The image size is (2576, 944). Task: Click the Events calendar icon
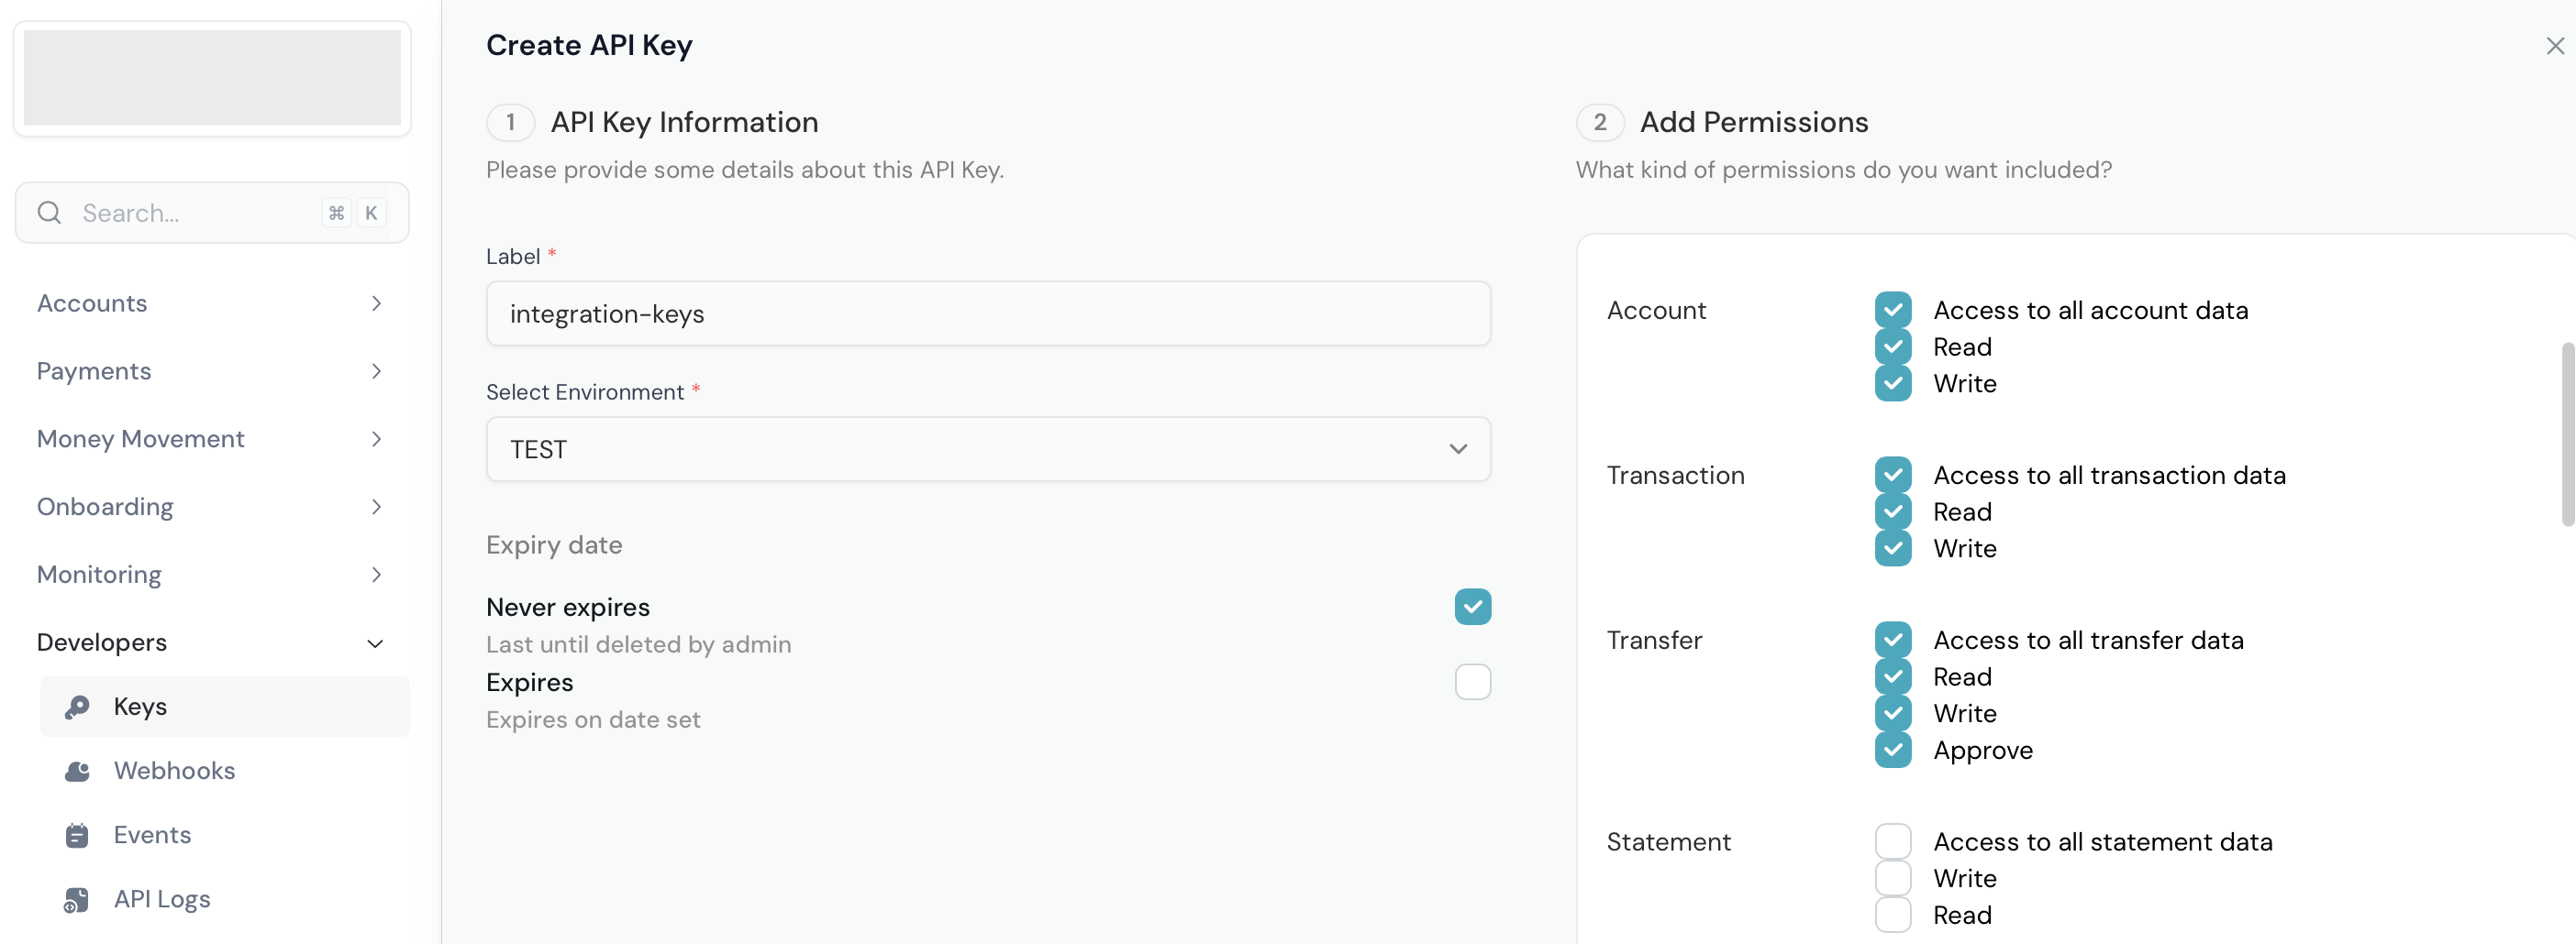[x=77, y=835]
